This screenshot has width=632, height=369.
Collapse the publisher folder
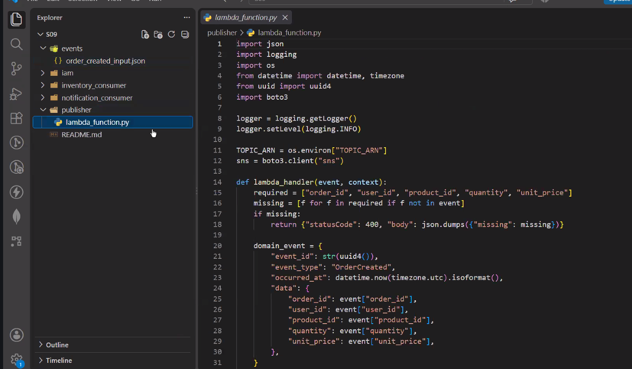[x=43, y=110]
